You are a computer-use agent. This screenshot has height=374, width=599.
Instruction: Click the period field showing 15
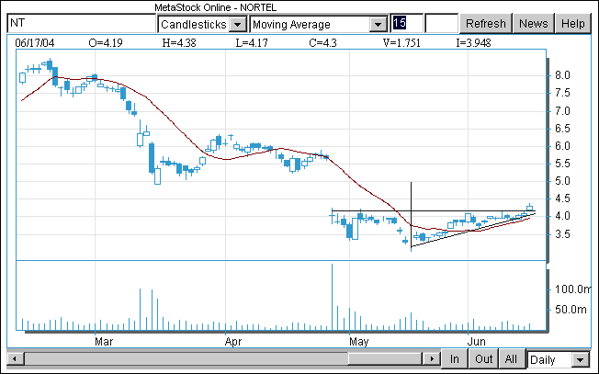click(x=407, y=24)
